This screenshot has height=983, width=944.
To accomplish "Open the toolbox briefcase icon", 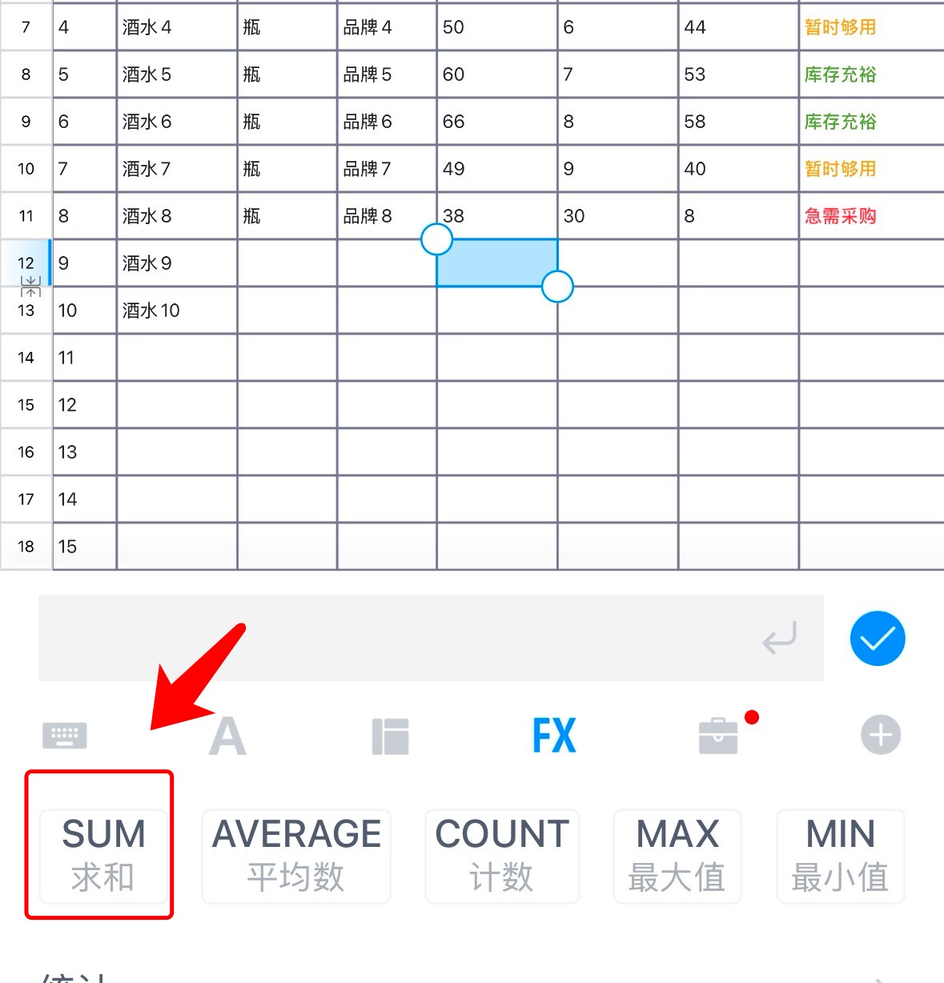I will click(x=718, y=736).
